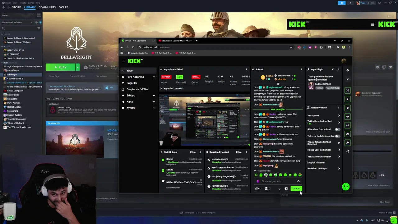Open Kick dashboard hamburger menu
Screen dimensions: 398x224
tap(123, 61)
